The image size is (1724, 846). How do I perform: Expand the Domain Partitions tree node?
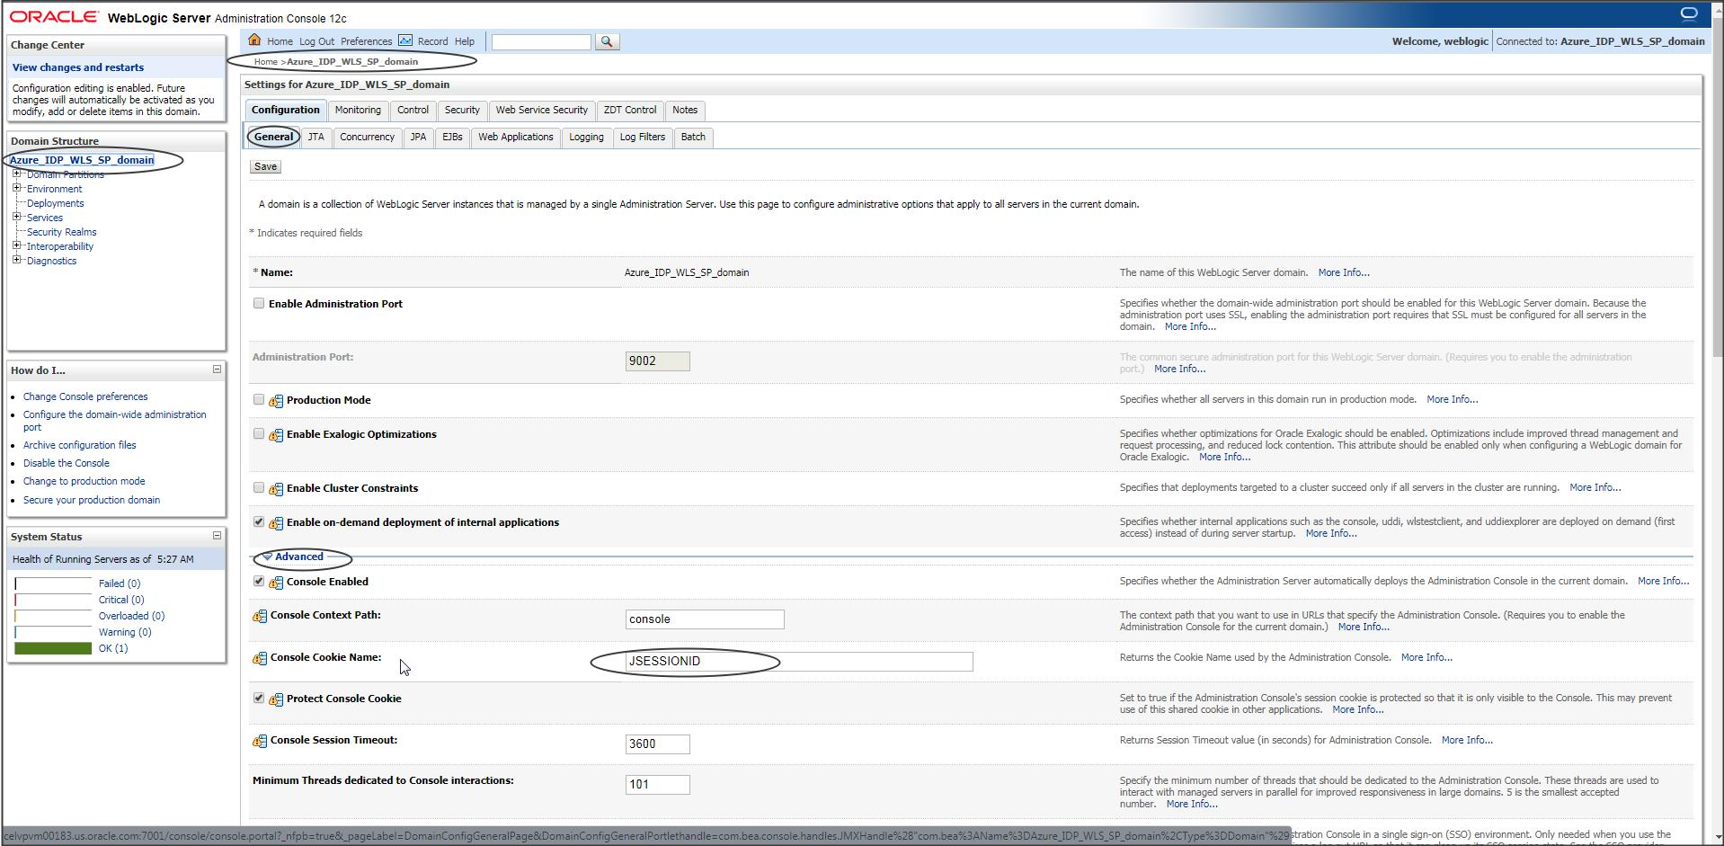click(16, 174)
